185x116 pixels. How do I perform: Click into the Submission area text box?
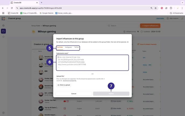click(92, 63)
